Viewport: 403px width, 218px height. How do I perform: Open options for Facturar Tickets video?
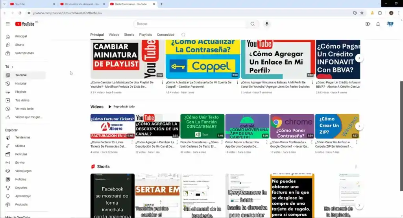tap(132, 142)
